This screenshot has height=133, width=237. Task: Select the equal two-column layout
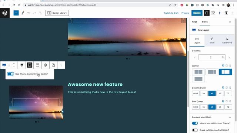[x=198, y=72]
